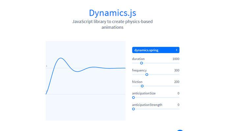The image size is (239, 131).
Task: Click the Dynamics.js title
Action: pyautogui.click(x=113, y=13)
